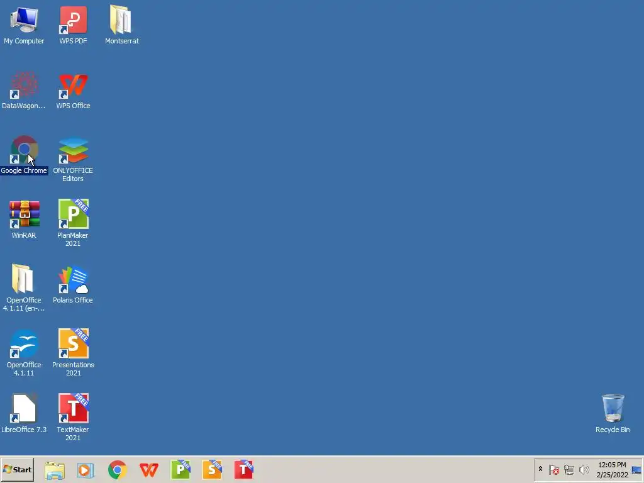644x483 pixels.
Task: Click Show Desktop button at taskbar end
Action: [x=637, y=469]
